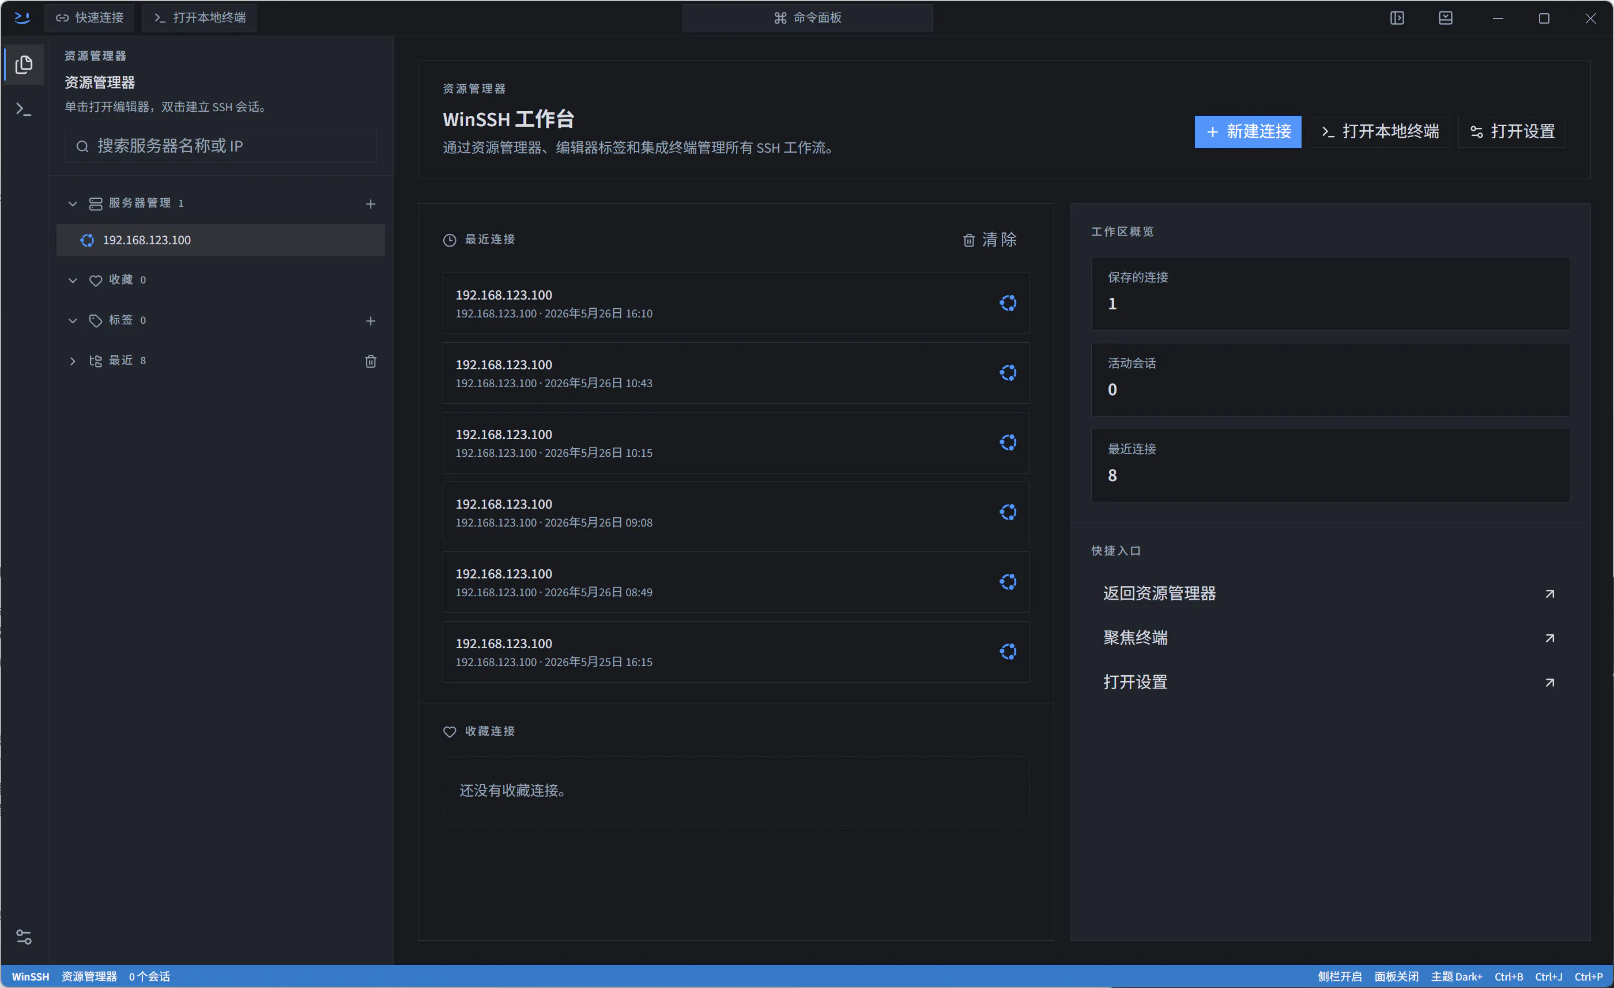Click the 打开设置 quick-entry link
1614x988 pixels.
point(1330,682)
